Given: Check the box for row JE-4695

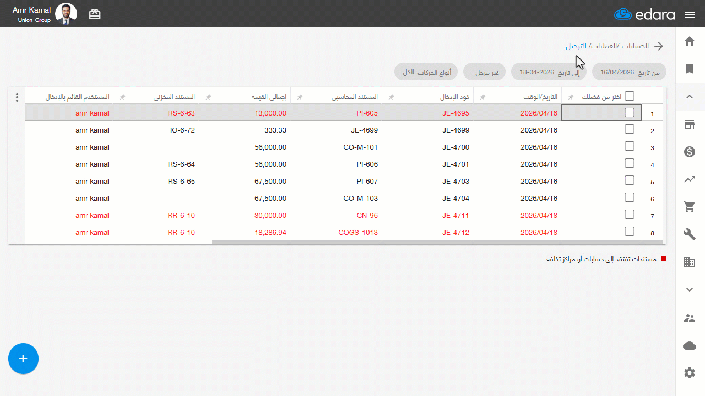Looking at the screenshot, I should [630, 113].
